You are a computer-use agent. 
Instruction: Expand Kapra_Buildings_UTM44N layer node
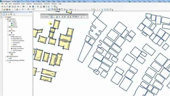click(x=6, y=61)
